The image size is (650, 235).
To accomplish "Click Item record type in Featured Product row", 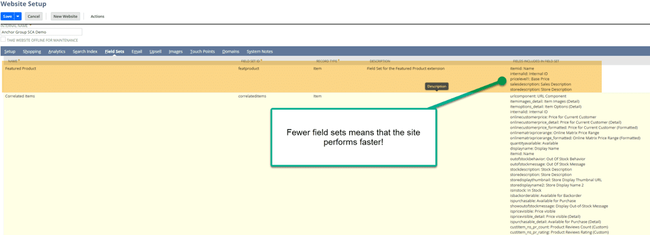I will [317, 68].
